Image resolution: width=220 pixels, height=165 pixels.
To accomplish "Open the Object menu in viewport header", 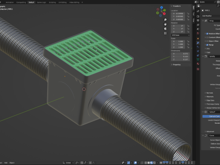I will pyautogui.click(x=12, y=163).
